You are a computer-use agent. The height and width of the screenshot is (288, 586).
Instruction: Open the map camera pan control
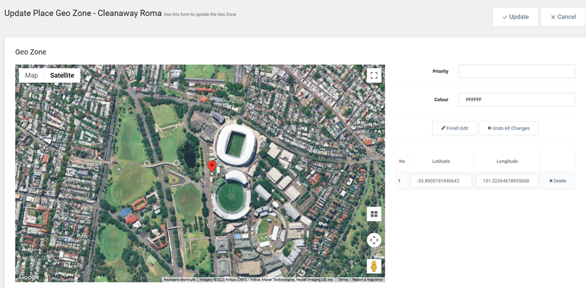373,240
